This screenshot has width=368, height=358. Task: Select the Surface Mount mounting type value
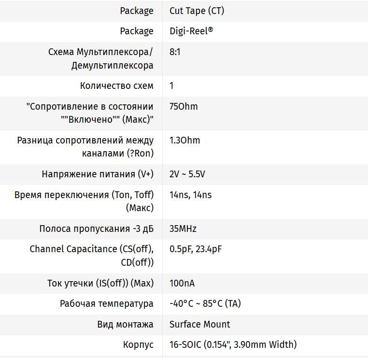199,324
